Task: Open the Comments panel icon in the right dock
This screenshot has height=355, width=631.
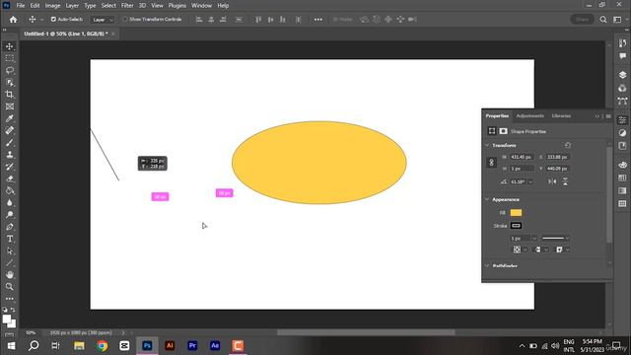Action: (622, 56)
